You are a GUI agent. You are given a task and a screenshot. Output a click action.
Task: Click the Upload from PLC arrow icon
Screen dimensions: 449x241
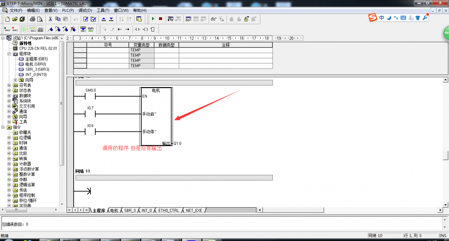(104, 19)
